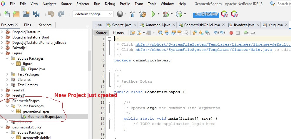The image size is (291, 139).
Task: Open license-default link on line 2
Action: coord(213,44)
